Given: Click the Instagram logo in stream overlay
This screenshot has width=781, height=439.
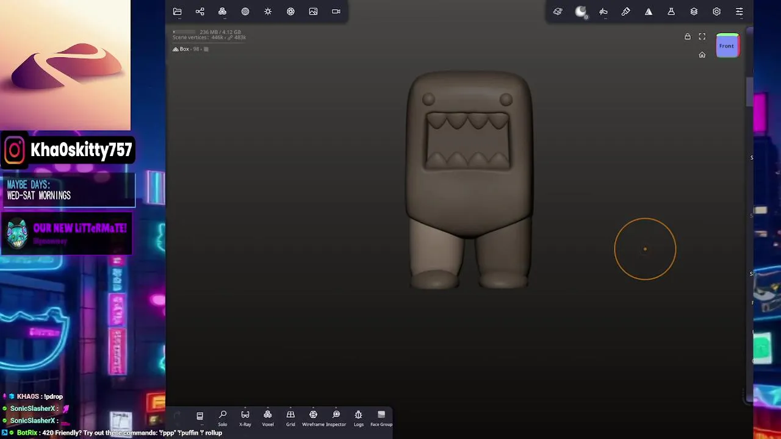Looking at the screenshot, I should pyautogui.click(x=15, y=150).
